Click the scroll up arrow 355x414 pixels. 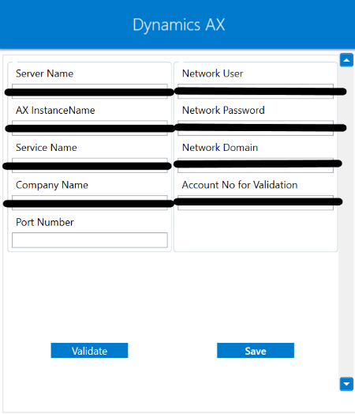346,60
